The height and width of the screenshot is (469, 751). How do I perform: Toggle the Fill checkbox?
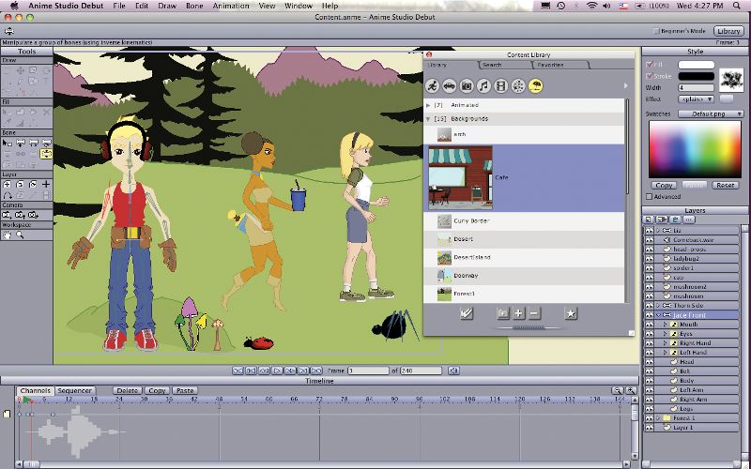(x=649, y=64)
